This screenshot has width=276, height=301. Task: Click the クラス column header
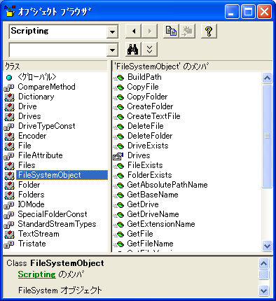(55, 66)
